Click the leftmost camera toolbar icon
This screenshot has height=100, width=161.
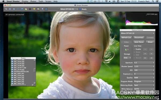(6, 9)
